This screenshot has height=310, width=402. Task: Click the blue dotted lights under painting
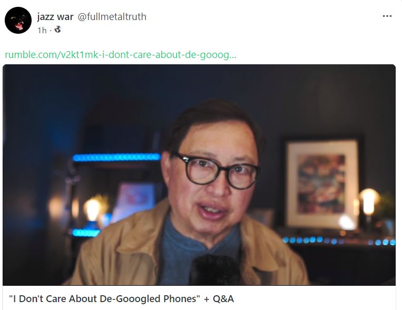(339, 241)
